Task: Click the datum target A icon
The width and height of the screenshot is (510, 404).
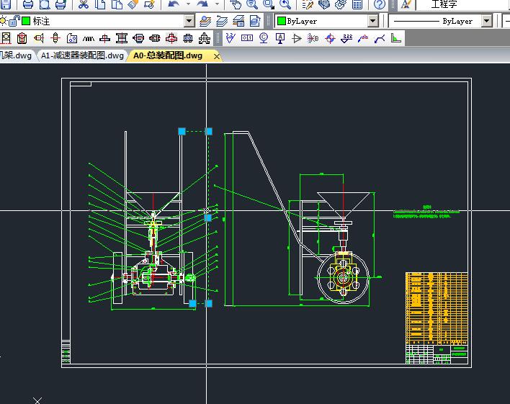Action: pos(280,38)
